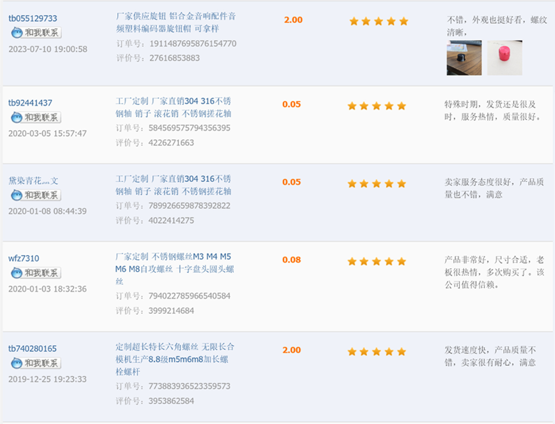
Task: Open the red knob review photo
Action: click(504, 58)
